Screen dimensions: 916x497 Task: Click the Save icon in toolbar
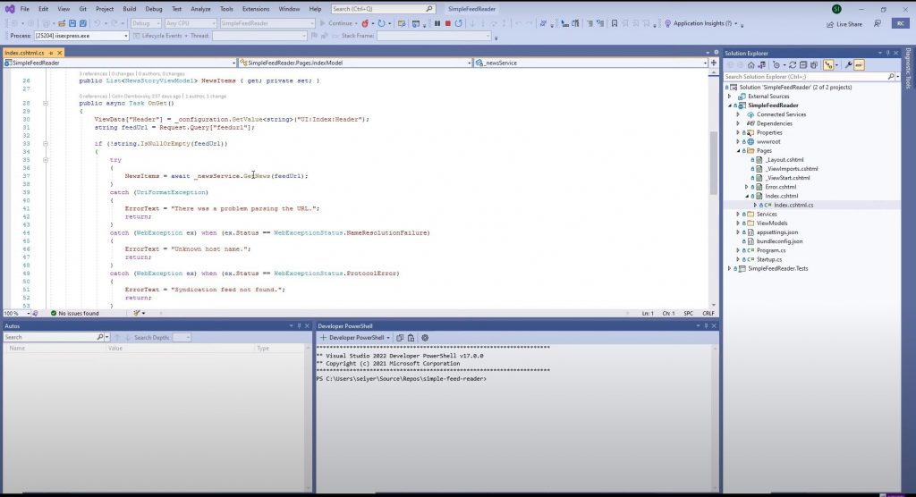point(72,23)
